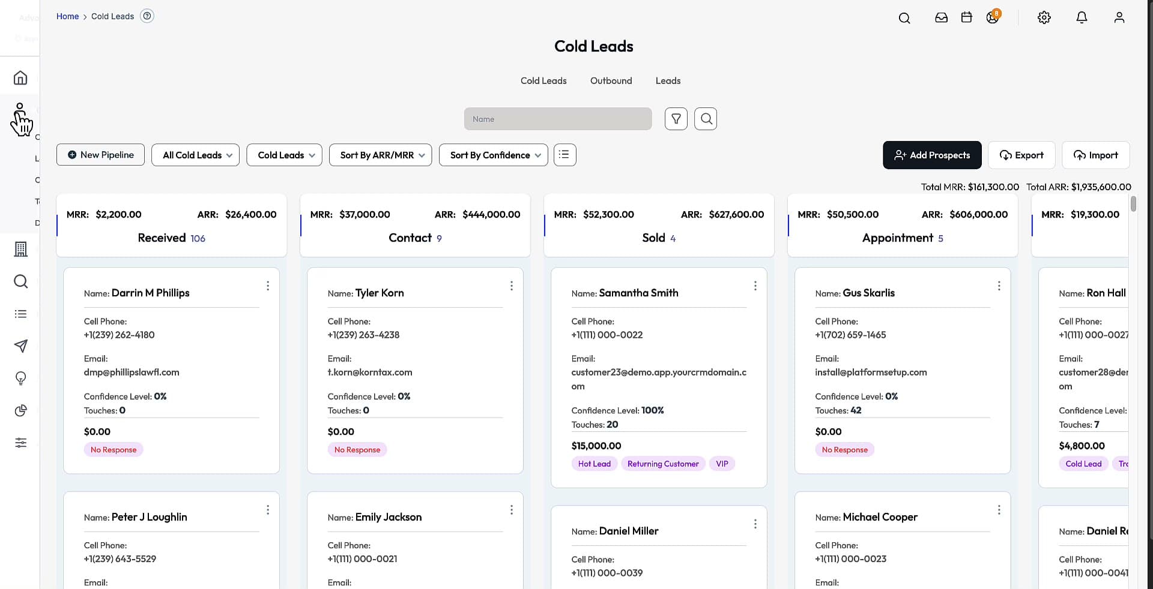Click the name Michael Cooper

(880, 517)
